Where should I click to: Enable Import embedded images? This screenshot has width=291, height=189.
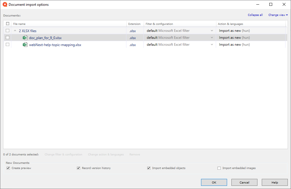coord(219,168)
